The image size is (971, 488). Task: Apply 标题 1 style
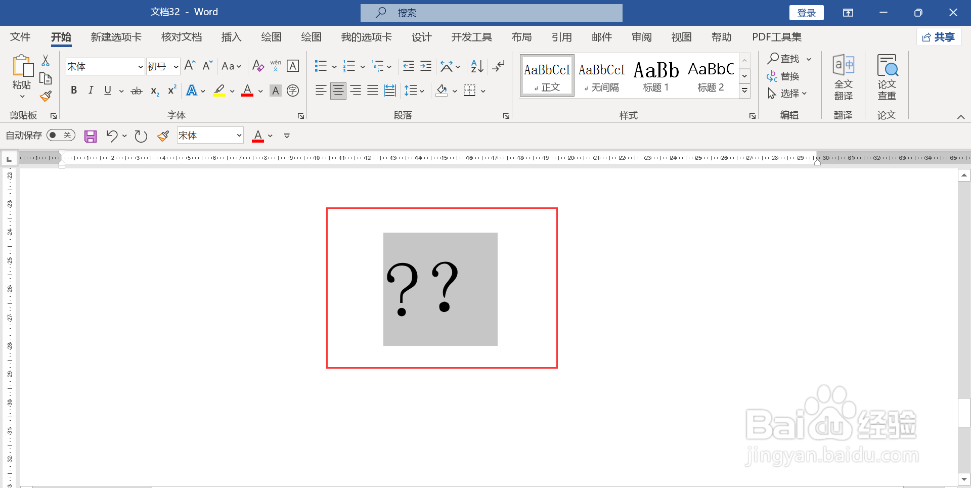pyautogui.click(x=656, y=75)
